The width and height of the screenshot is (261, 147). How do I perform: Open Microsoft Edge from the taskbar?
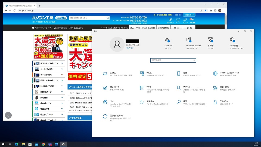tap(17, 144)
